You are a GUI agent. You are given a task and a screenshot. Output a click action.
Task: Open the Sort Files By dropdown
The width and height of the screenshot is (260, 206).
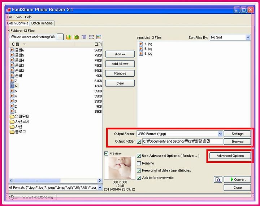pos(248,37)
